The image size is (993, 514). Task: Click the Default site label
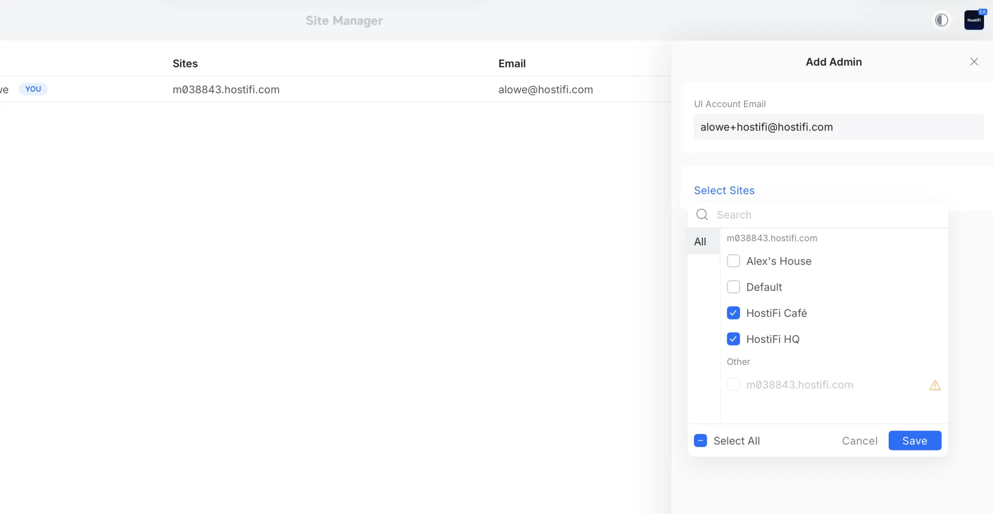764,287
